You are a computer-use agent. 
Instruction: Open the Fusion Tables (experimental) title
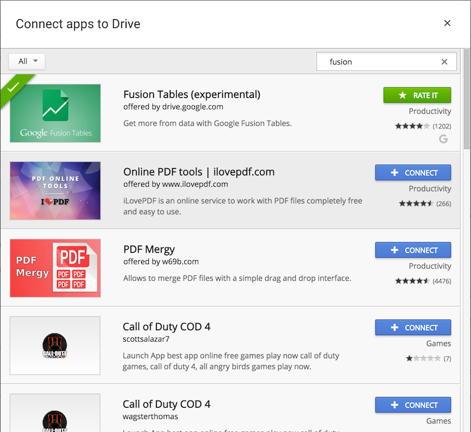[x=192, y=94]
